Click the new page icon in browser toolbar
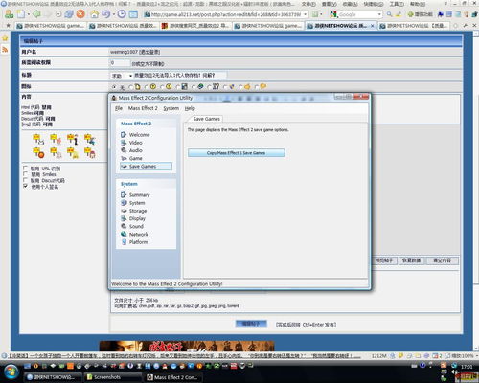This screenshot has height=383, width=479. click(x=21, y=14)
